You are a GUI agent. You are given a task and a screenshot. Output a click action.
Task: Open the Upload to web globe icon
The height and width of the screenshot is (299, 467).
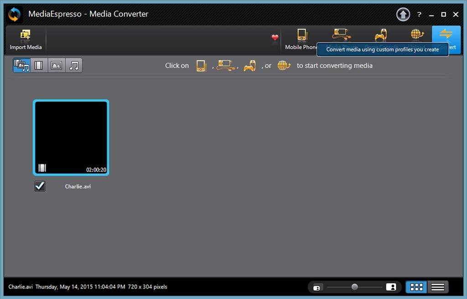point(417,35)
